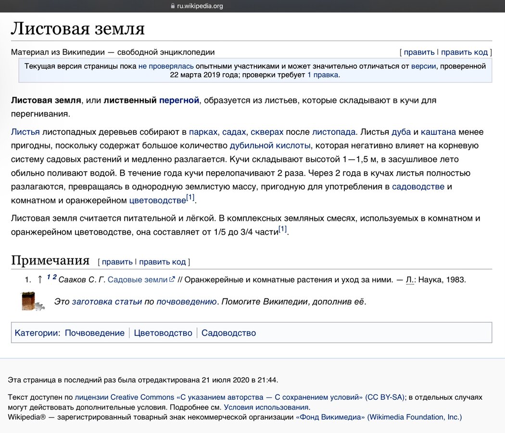The image size is (505, 433).
Task: Open the 'заготовка статьи' link
Action: click(107, 302)
